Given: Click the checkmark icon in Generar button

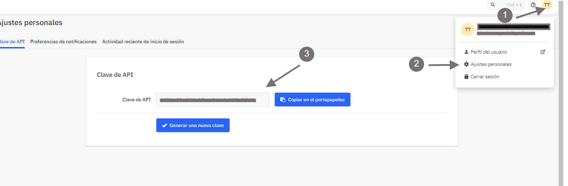Looking at the screenshot, I should coord(165,126).
